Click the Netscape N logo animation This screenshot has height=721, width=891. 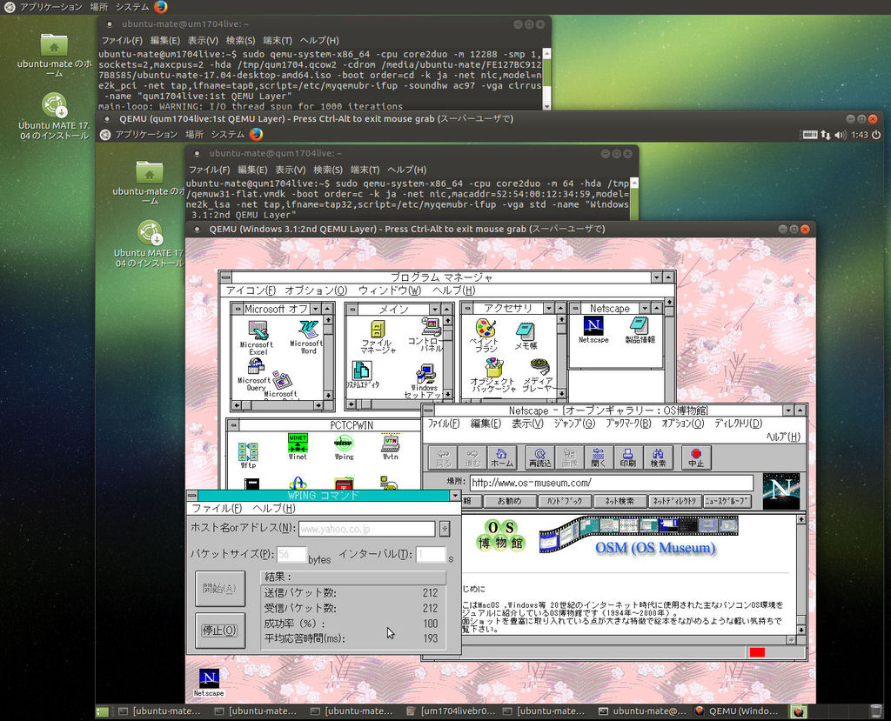click(x=780, y=491)
